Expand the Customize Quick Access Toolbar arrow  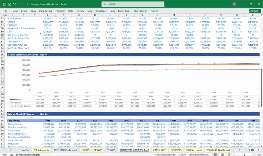27,4
